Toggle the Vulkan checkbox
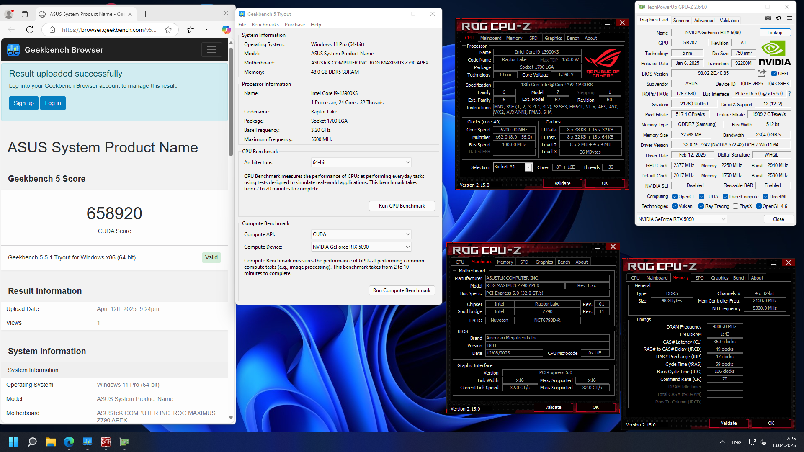Image resolution: width=804 pixels, height=452 pixels. pyautogui.click(x=675, y=206)
